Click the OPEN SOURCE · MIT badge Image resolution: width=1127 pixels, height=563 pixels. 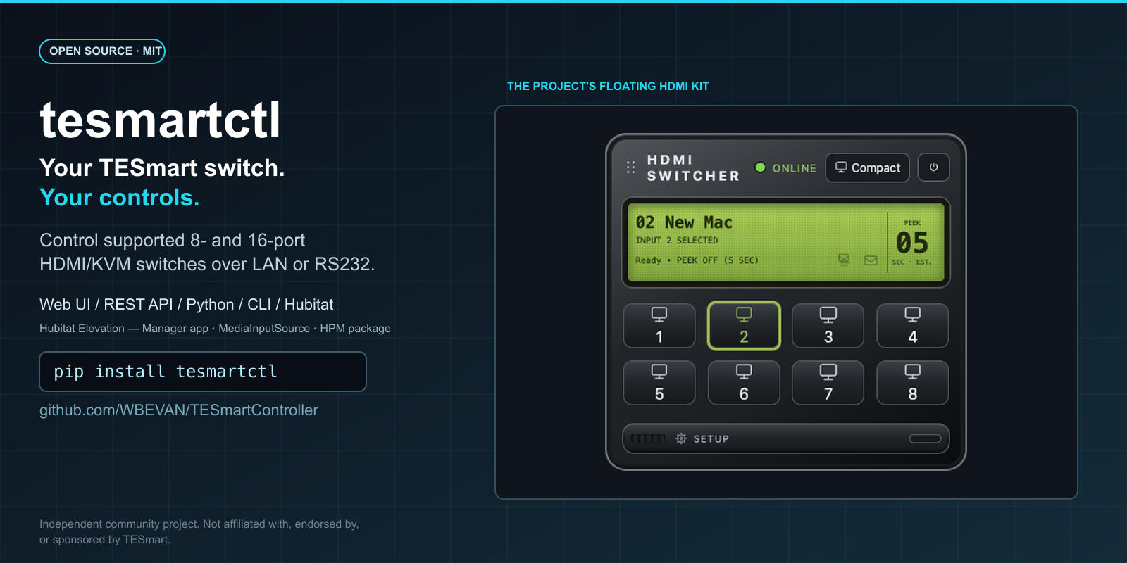point(102,51)
